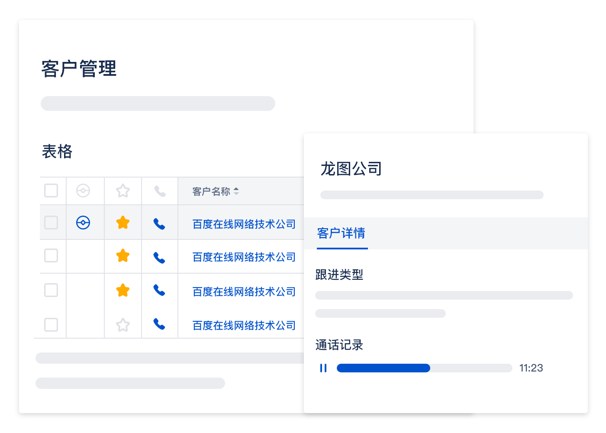This screenshot has height=433, width=606.
Task: Open the last row's 百度在线网络技术公司 link
Action: 244,325
